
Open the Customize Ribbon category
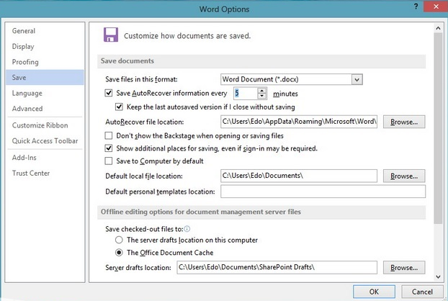click(40, 125)
